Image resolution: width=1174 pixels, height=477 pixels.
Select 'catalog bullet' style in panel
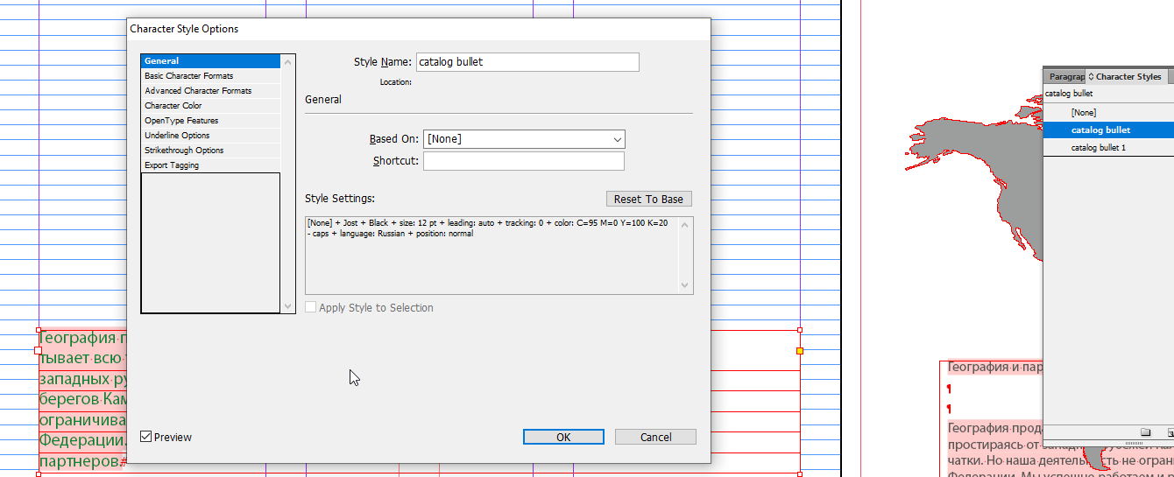(x=1108, y=130)
